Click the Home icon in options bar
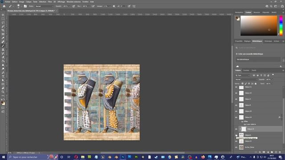Screen dimensions: 285x160 [4, 6]
